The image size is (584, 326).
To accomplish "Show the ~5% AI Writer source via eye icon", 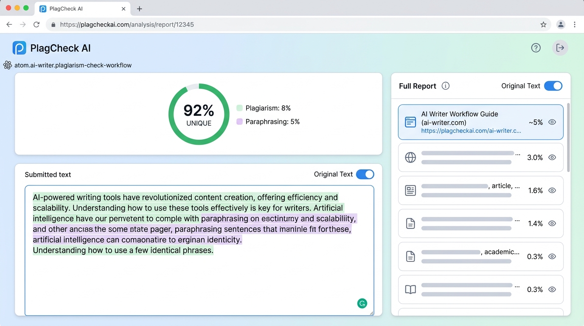I will point(552,122).
